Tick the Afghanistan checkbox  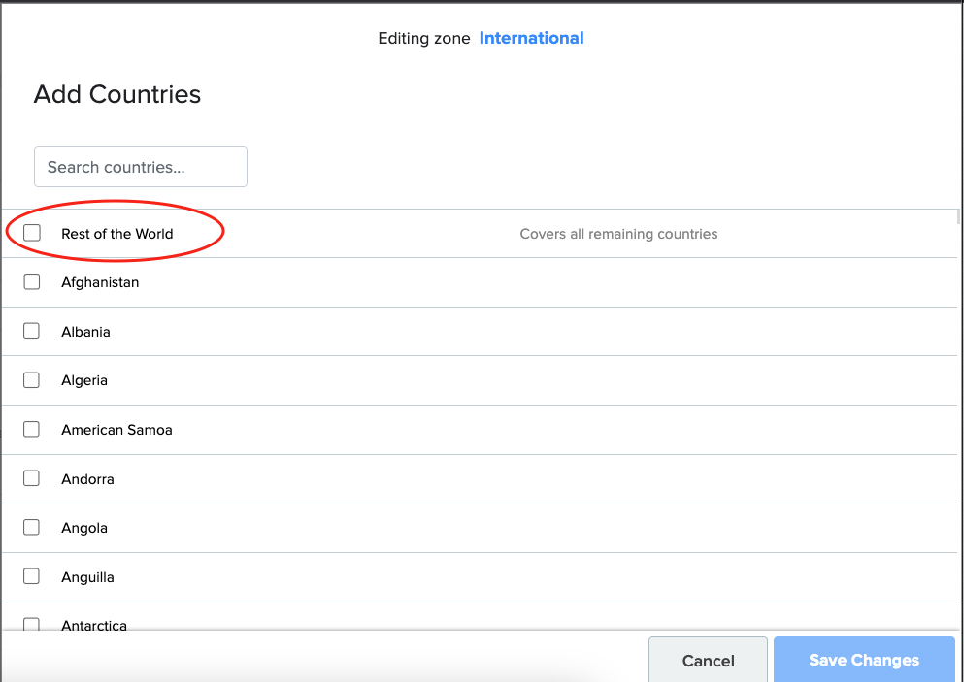click(32, 282)
